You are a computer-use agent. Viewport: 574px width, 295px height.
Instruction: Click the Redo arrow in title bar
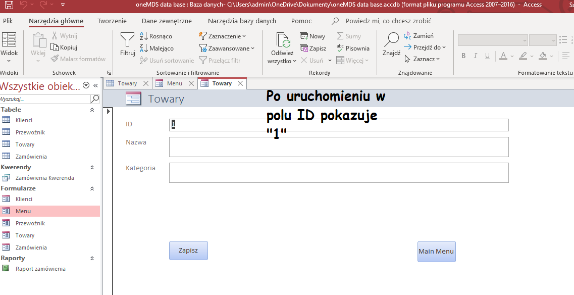coord(43,5)
